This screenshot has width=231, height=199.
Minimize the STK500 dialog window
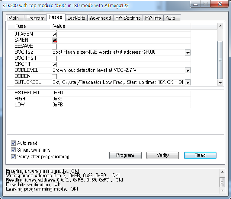(195, 4)
